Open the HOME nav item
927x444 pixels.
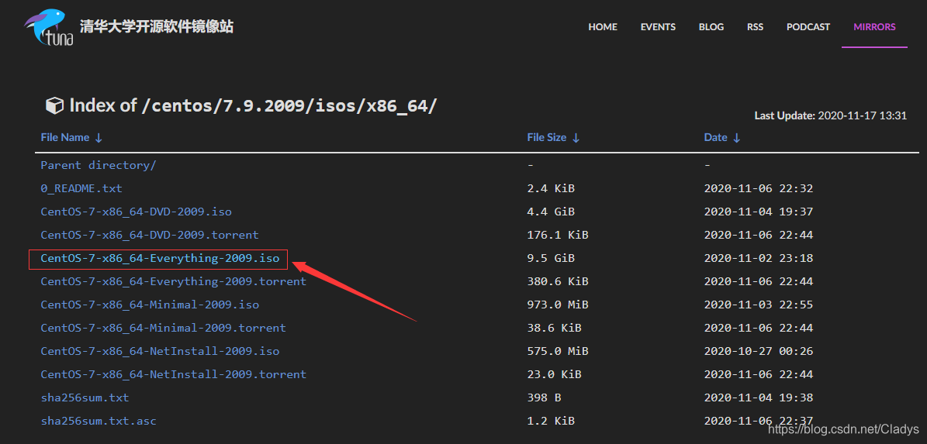[x=603, y=27]
